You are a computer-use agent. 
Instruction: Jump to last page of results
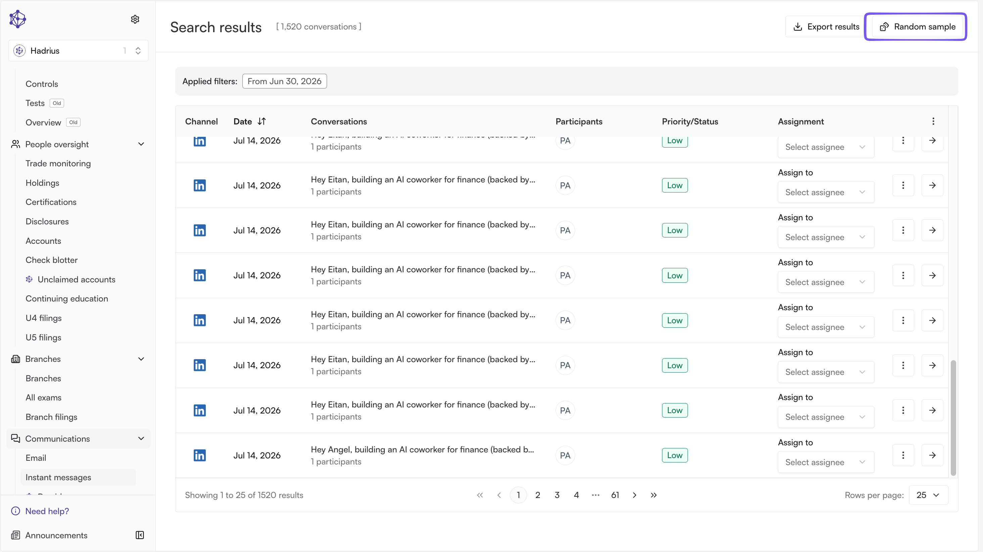pyautogui.click(x=654, y=495)
